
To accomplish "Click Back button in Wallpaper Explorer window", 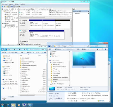I will [49, 46].
